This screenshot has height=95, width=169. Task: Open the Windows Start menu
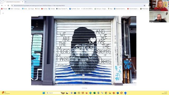(44, 93)
